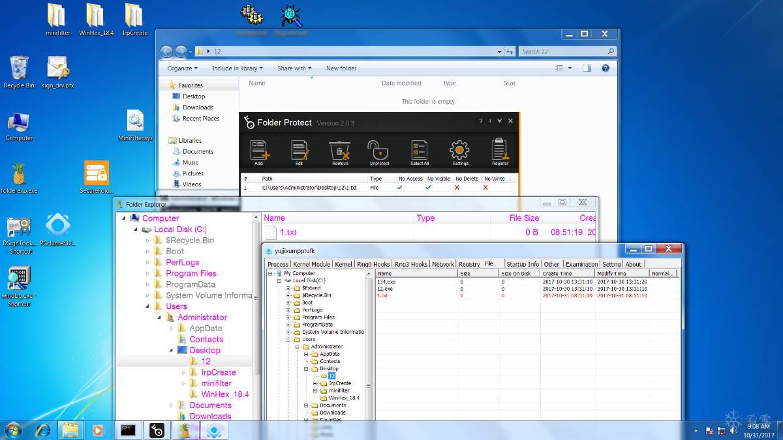
Task: Expand the IrpCreate node in PCHunter tree
Action: pyautogui.click(x=315, y=383)
